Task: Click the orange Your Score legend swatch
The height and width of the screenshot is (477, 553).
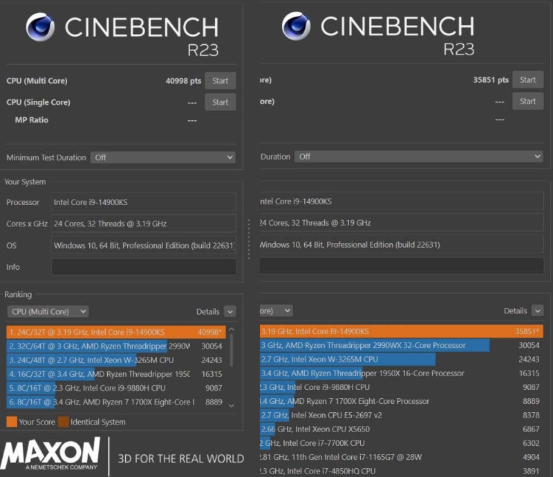Action: pyautogui.click(x=11, y=422)
